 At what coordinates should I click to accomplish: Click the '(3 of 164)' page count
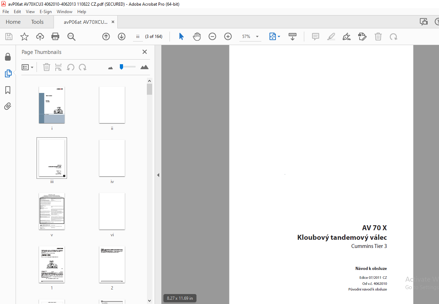(154, 37)
